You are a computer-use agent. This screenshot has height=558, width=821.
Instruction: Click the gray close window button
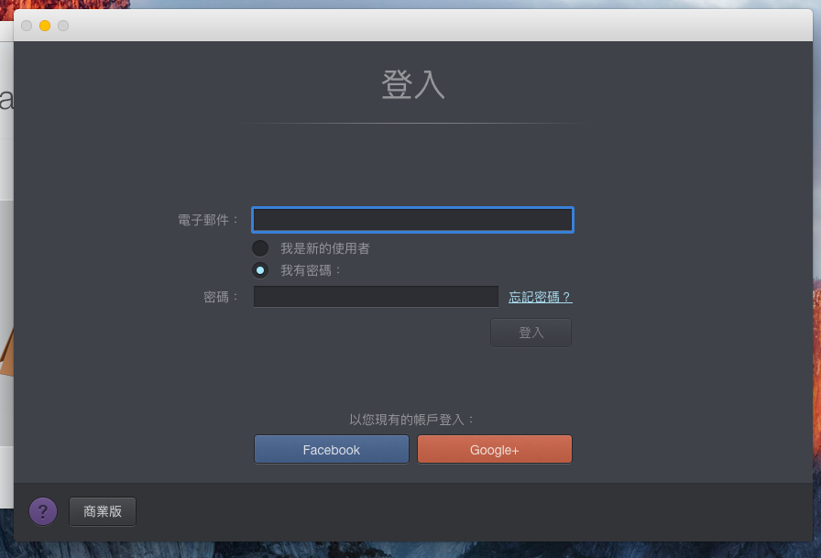tap(27, 26)
